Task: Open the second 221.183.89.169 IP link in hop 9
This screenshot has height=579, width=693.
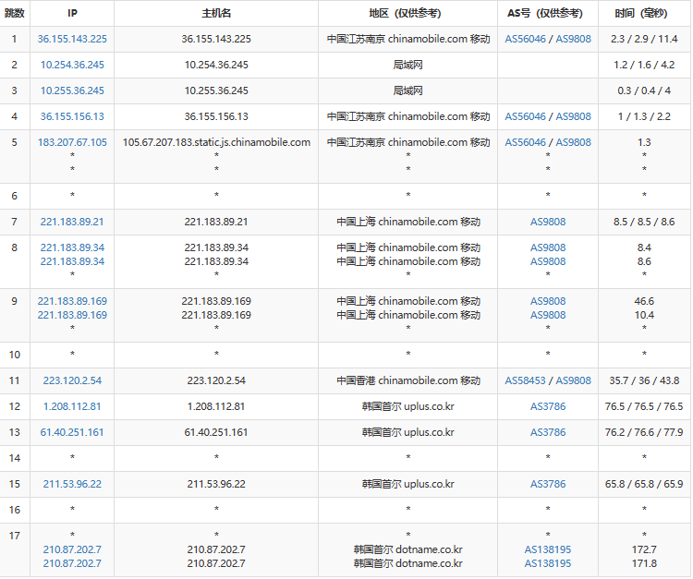Action: [72, 315]
